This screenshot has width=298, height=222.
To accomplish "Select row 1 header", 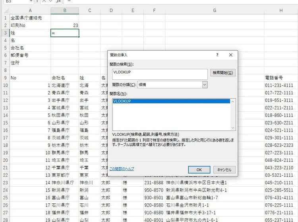I will [x=6, y=18].
